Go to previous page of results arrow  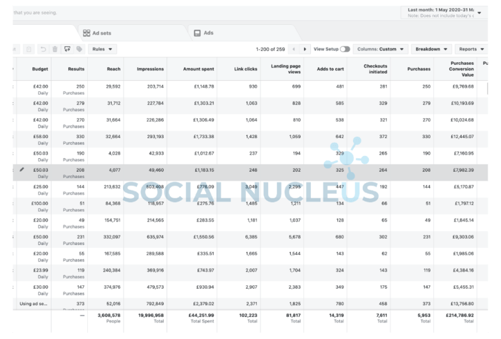293,49
